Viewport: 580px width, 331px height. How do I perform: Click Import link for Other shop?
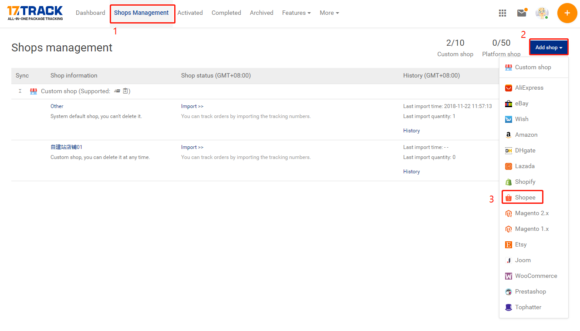192,106
